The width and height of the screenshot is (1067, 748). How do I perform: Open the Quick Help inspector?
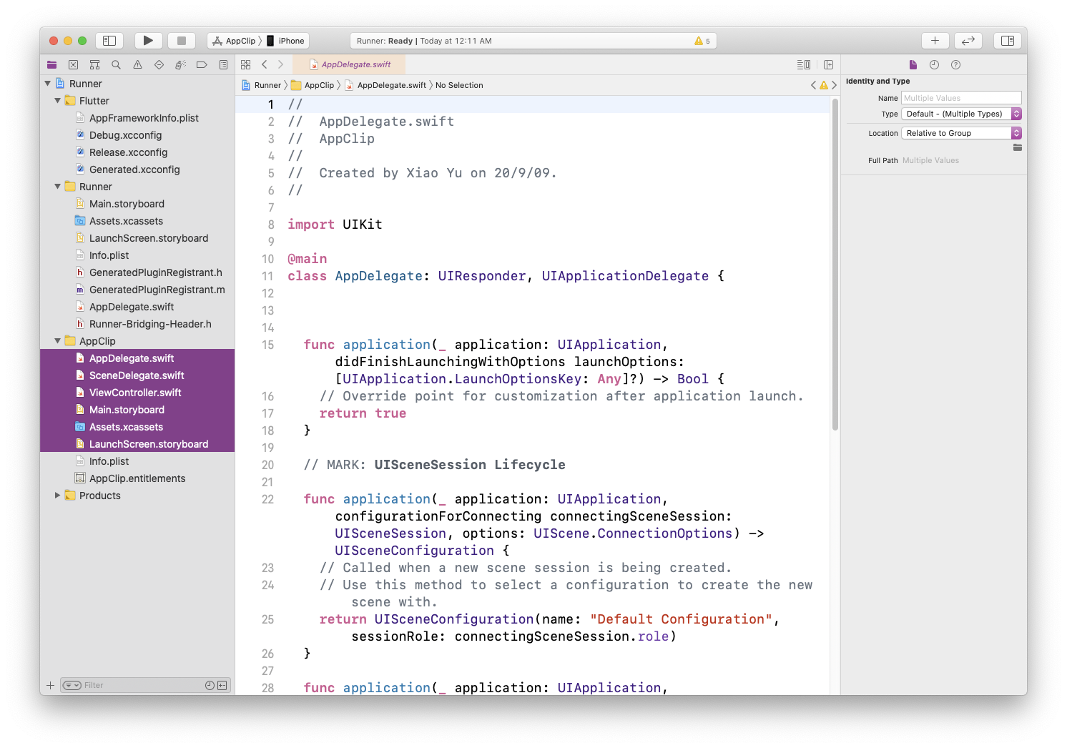point(955,64)
